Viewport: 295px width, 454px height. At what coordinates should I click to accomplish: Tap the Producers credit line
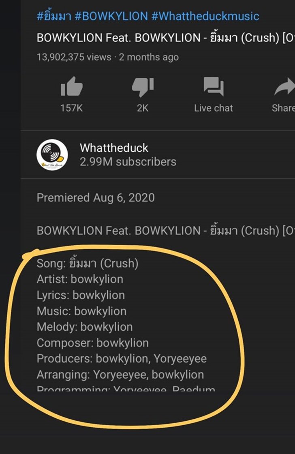tap(122, 358)
